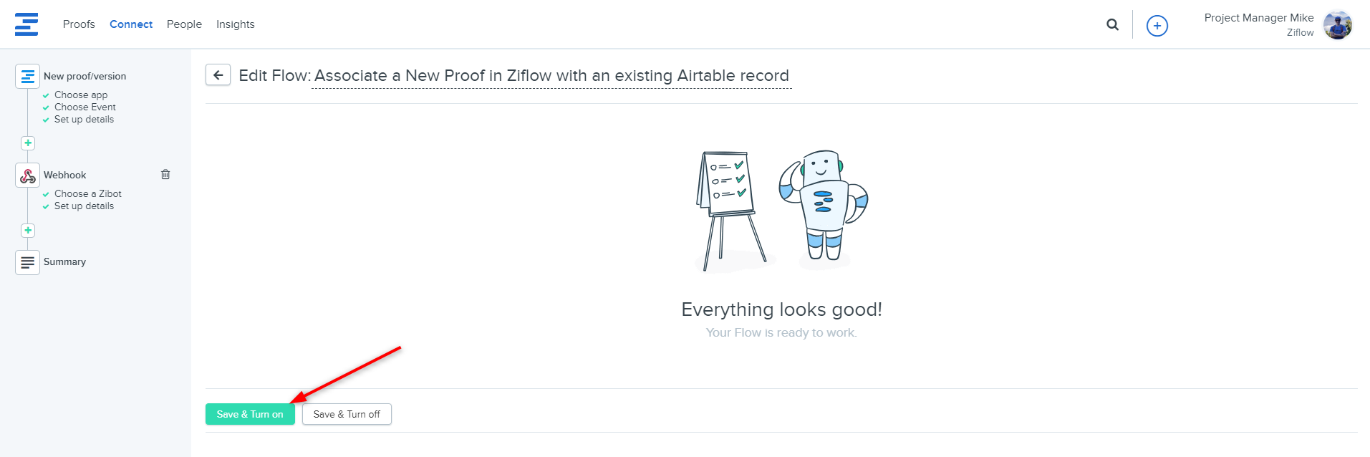This screenshot has height=457, width=1370.
Task: Open Webhook's Set up details sub-step
Action: pos(84,206)
